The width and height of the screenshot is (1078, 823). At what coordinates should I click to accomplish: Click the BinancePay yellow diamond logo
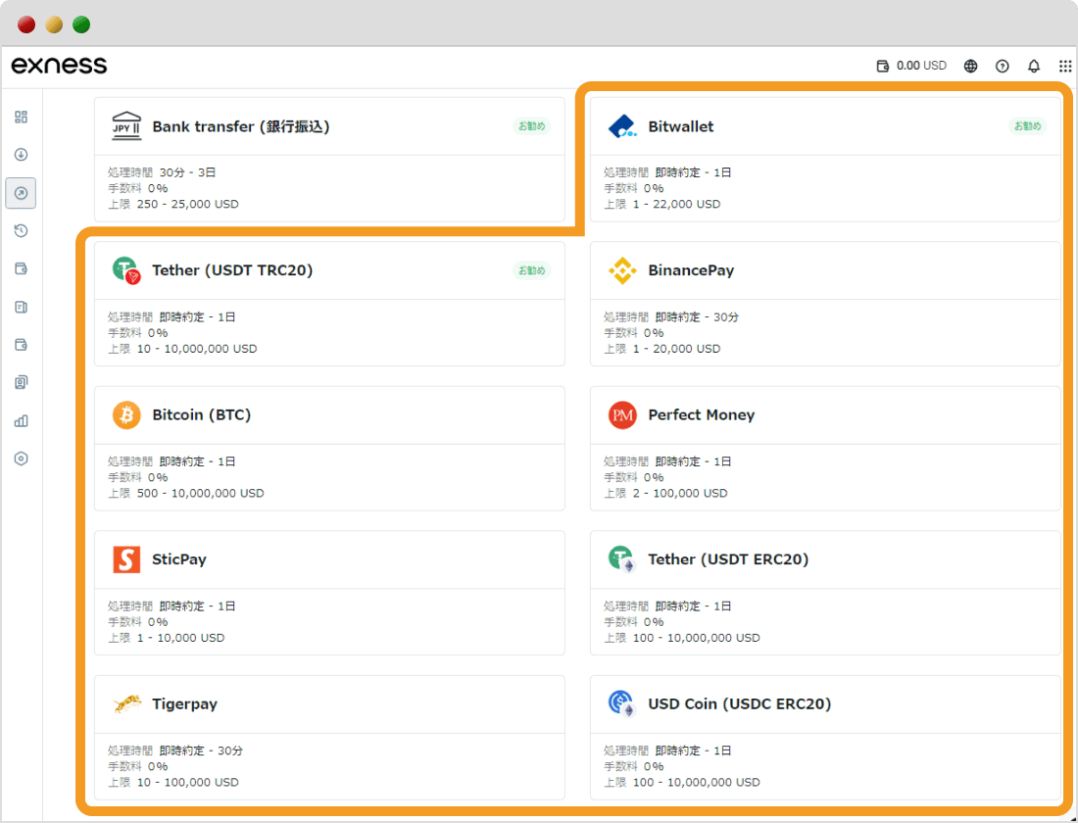pos(622,270)
